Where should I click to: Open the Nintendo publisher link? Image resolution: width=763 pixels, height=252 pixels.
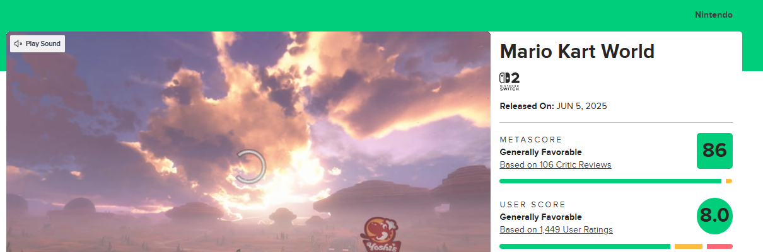[x=714, y=14]
